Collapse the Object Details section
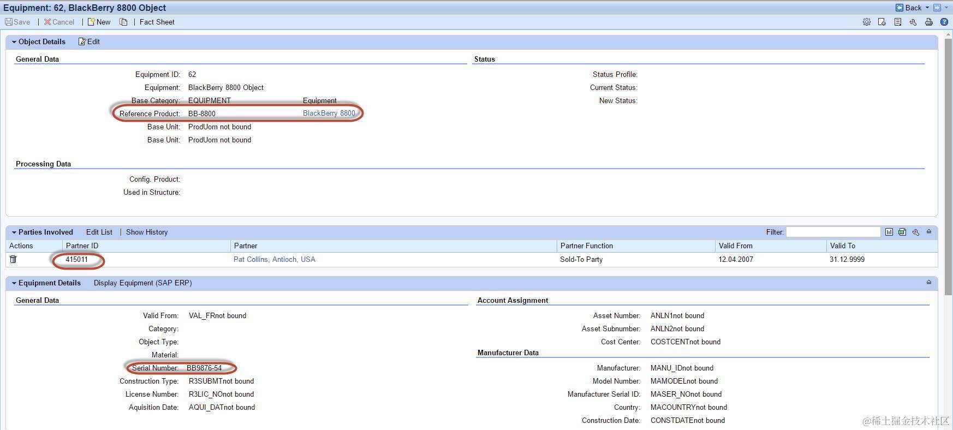Viewport: 953px width, 430px height. point(14,42)
